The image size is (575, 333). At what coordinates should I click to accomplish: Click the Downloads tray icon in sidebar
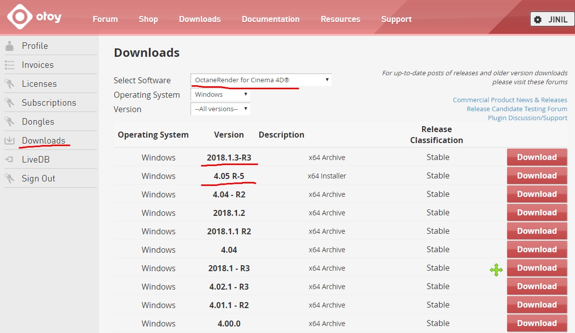pyautogui.click(x=9, y=141)
